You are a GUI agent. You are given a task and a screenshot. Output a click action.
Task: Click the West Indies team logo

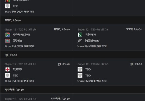(x=7, y=41)
